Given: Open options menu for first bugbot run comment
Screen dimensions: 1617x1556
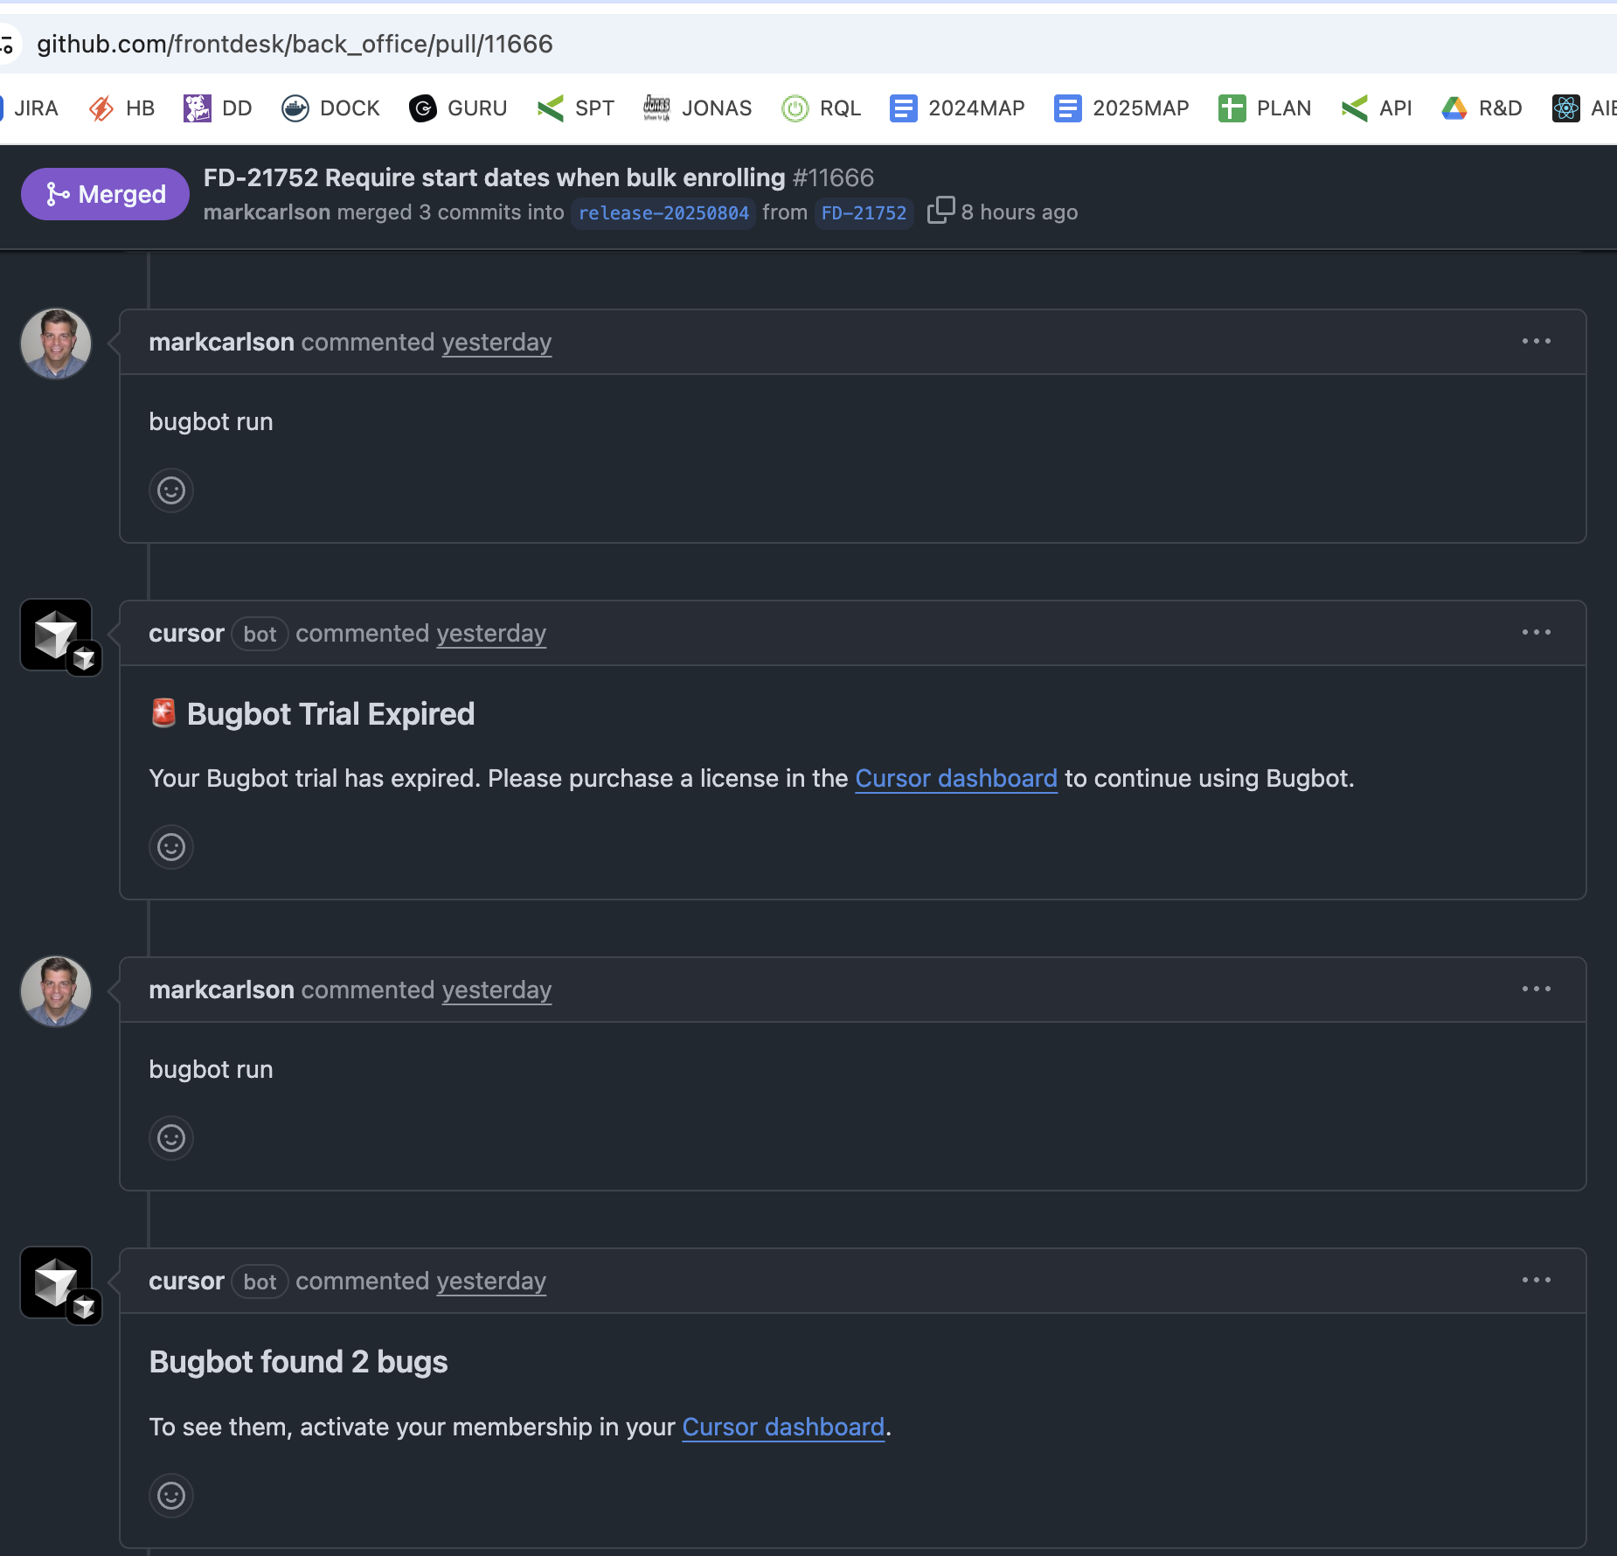Looking at the screenshot, I should click(1536, 341).
